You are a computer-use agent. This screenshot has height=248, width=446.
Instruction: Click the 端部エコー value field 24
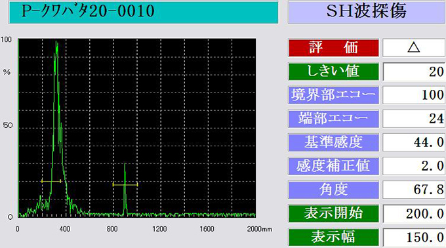pos(414,119)
